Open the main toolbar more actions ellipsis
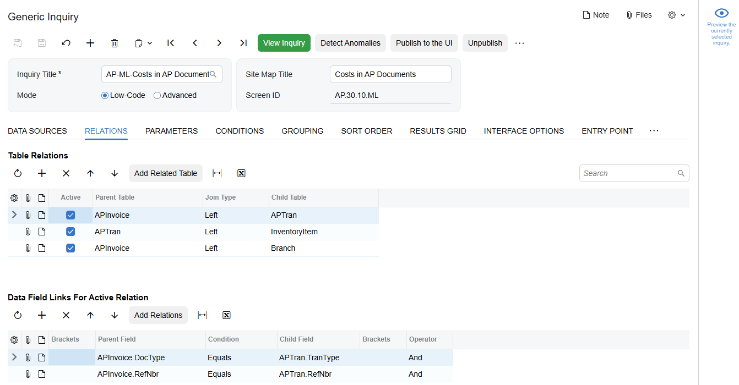 pyautogui.click(x=520, y=43)
